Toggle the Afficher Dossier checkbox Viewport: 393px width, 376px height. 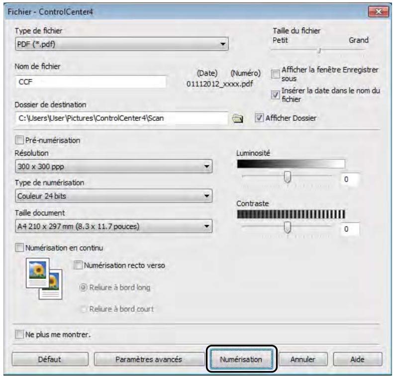(x=259, y=118)
